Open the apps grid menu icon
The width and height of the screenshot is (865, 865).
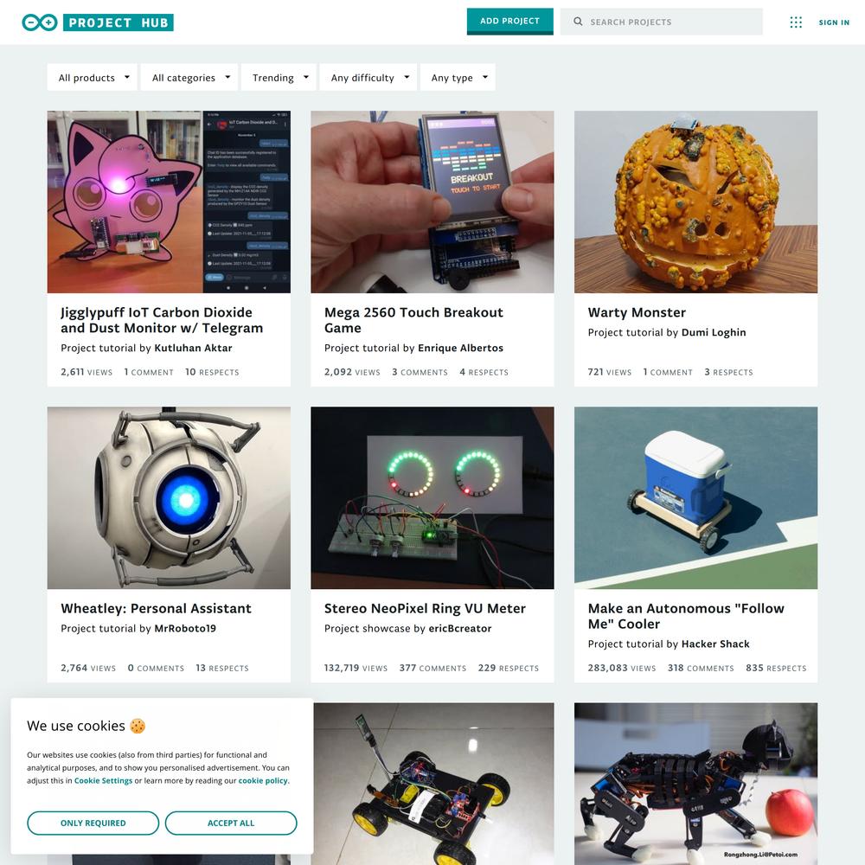(796, 22)
